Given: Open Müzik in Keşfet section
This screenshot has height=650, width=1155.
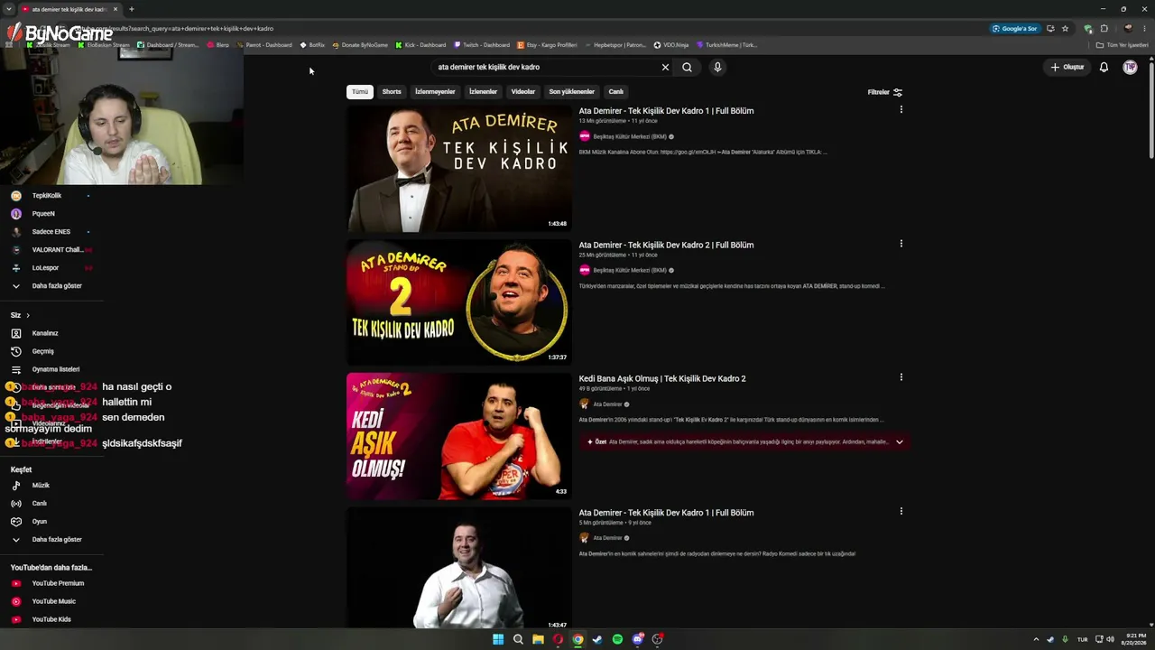Looking at the screenshot, I should click(41, 486).
